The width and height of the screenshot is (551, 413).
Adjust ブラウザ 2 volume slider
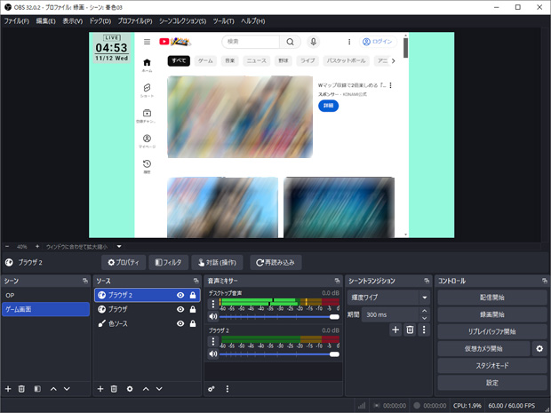coord(279,354)
